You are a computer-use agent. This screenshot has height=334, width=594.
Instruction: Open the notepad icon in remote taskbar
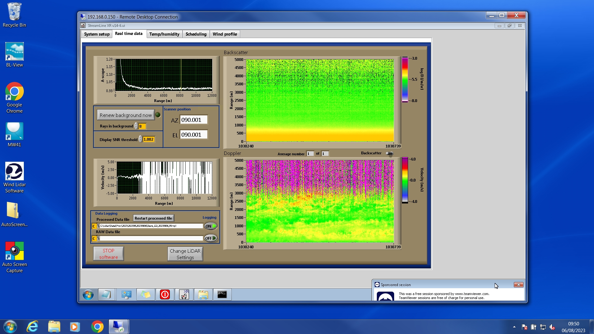[106, 294]
